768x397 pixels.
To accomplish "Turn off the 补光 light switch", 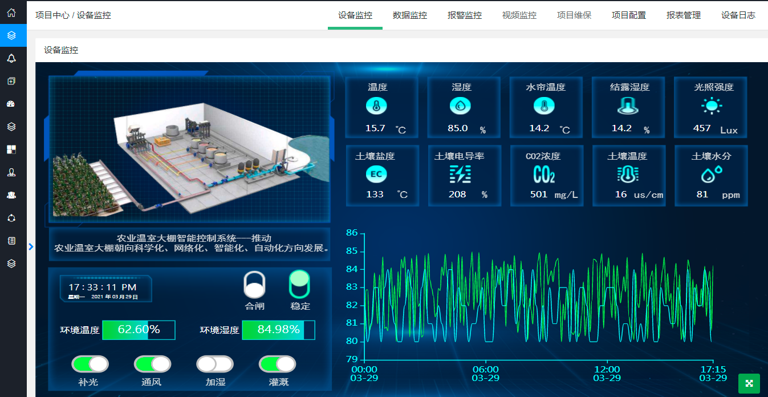I will [x=90, y=364].
